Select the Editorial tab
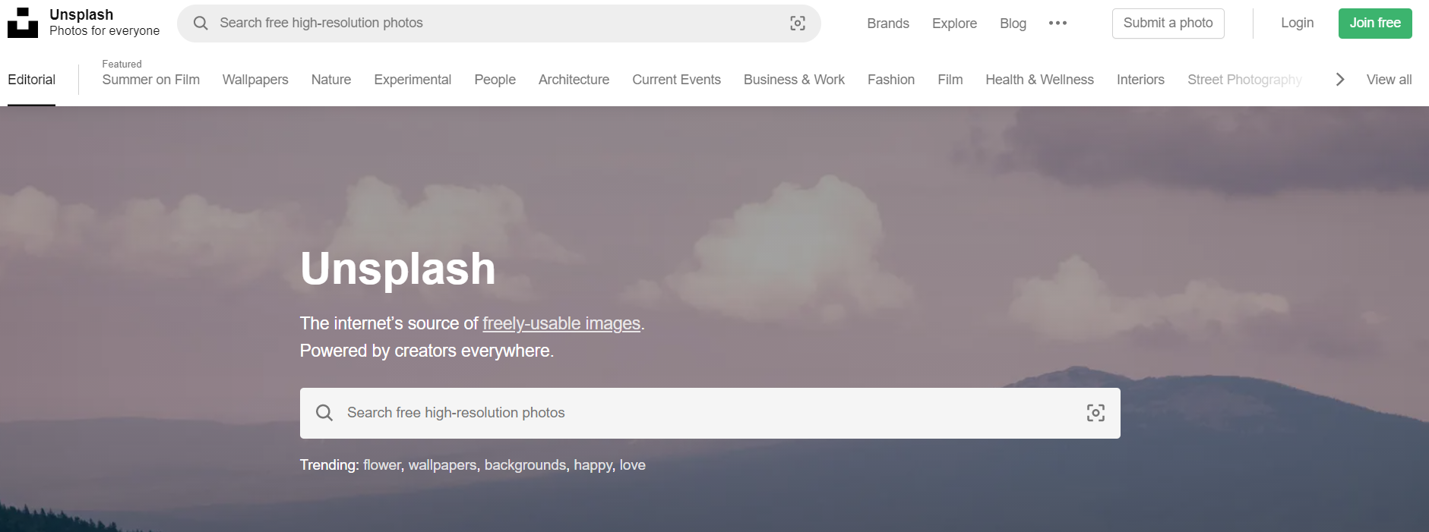 point(31,80)
